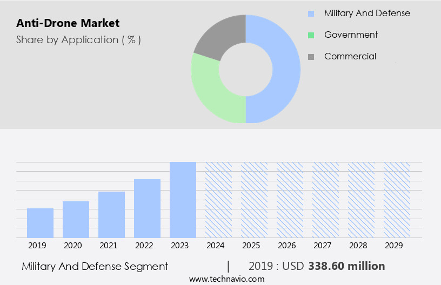Click the 2020 bar in the chart
Image resolution: width=441 pixels, height=285 pixels.
[x=76, y=219]
